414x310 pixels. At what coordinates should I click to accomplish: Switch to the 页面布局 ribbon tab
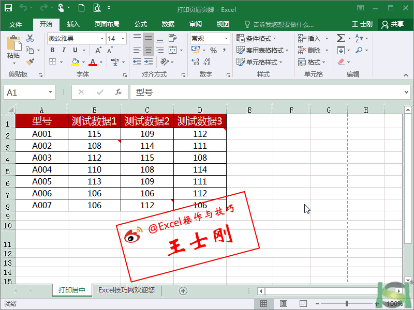click(107, 24)
